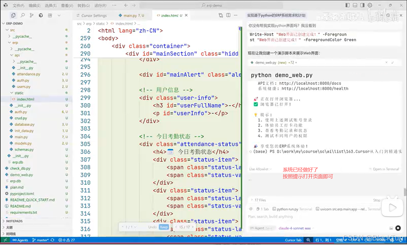This screenshot has height=245, width=407.
Task: Click the @ add context icon
Action: (x=251, y=209)
